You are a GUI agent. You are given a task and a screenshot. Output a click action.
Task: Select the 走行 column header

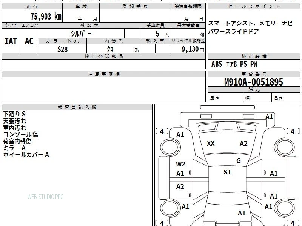tap(32, 6)
